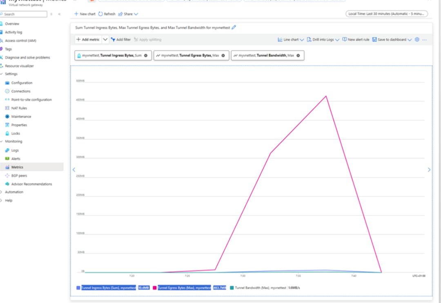441x303 pixels.
Task: Click the Alerts icon
Action: [x=7, y=159]
